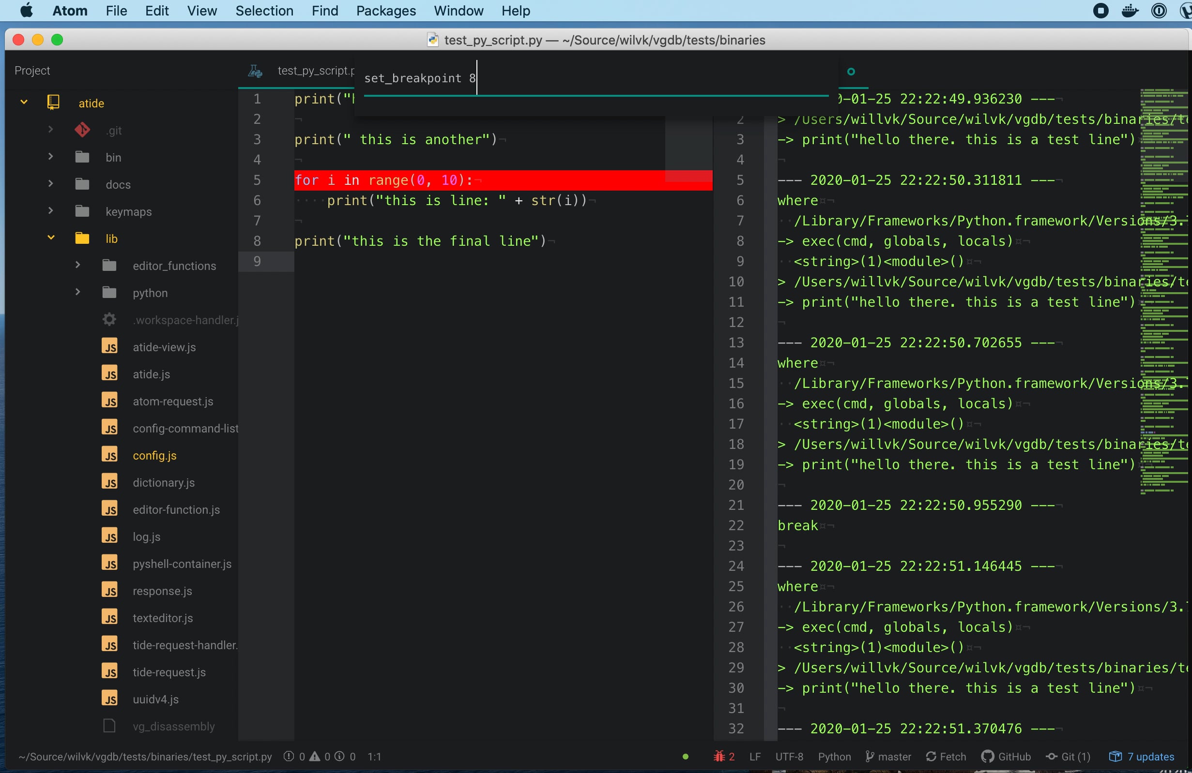Click the blank file icon beside vg_disassembly
This screenshot has height=773, width=1192.
point(109,726)
